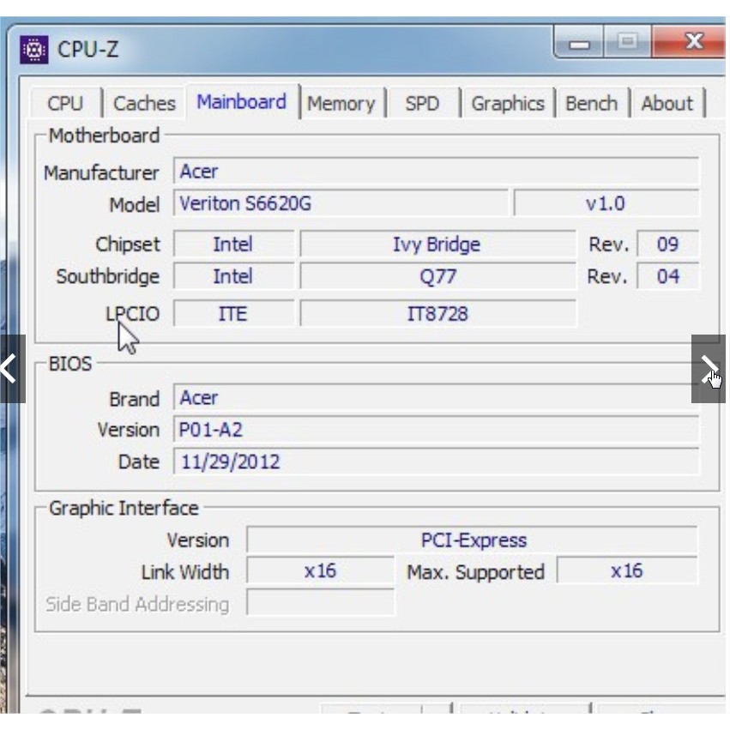Viewport: 730px width, 730px height.
Task: Select the BIOS Version field P01-A2
Action: point(436,430)
